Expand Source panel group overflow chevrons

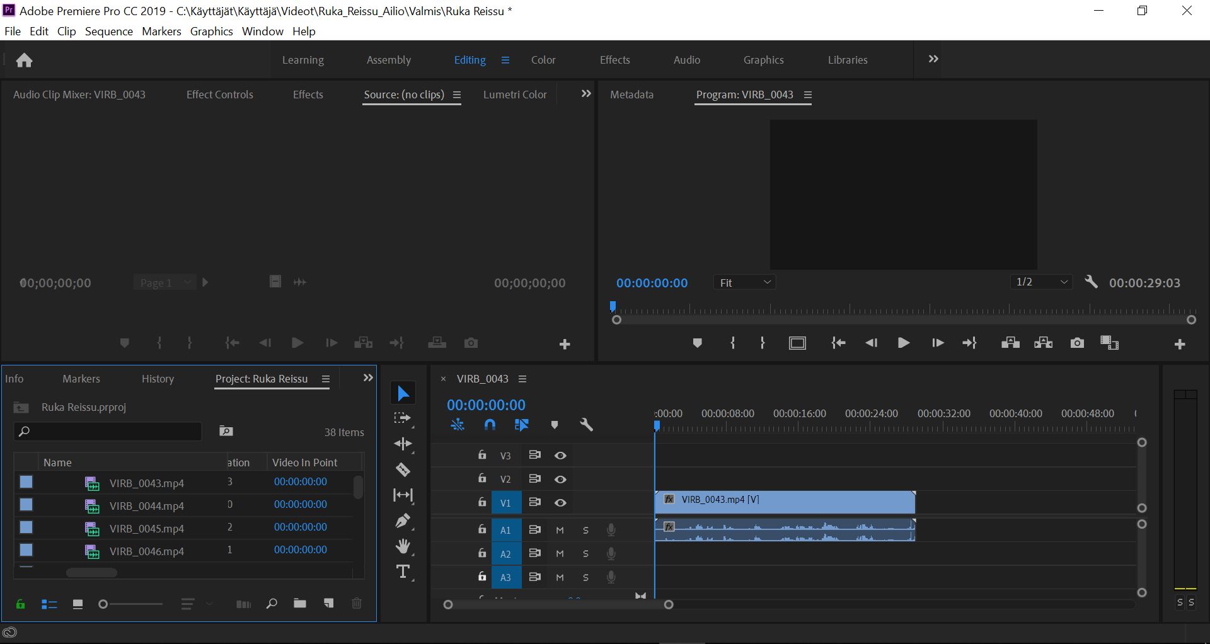click(x=586, y=93)
